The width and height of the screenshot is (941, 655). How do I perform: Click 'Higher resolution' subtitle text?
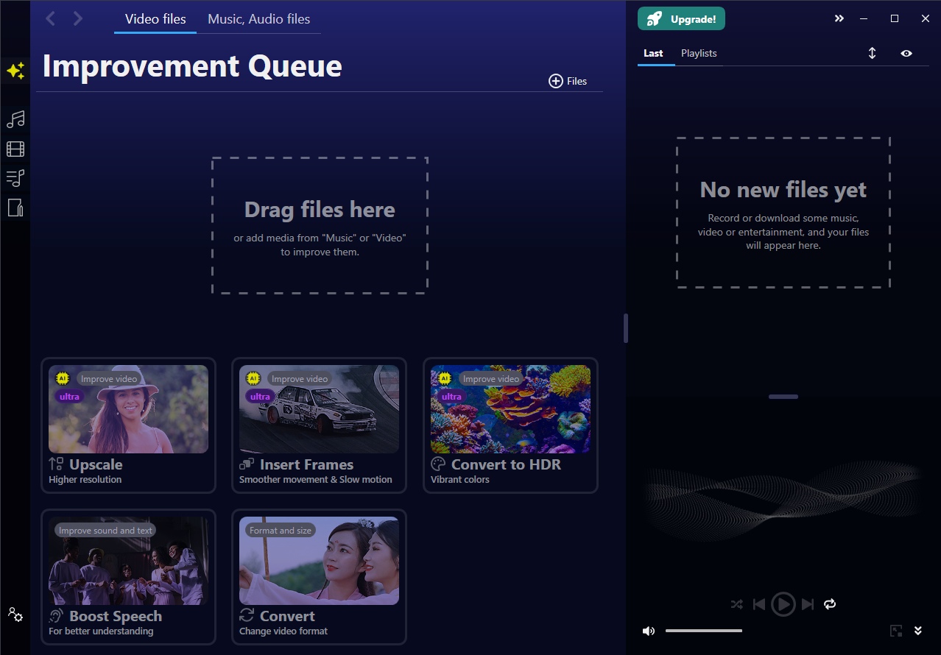85,480
